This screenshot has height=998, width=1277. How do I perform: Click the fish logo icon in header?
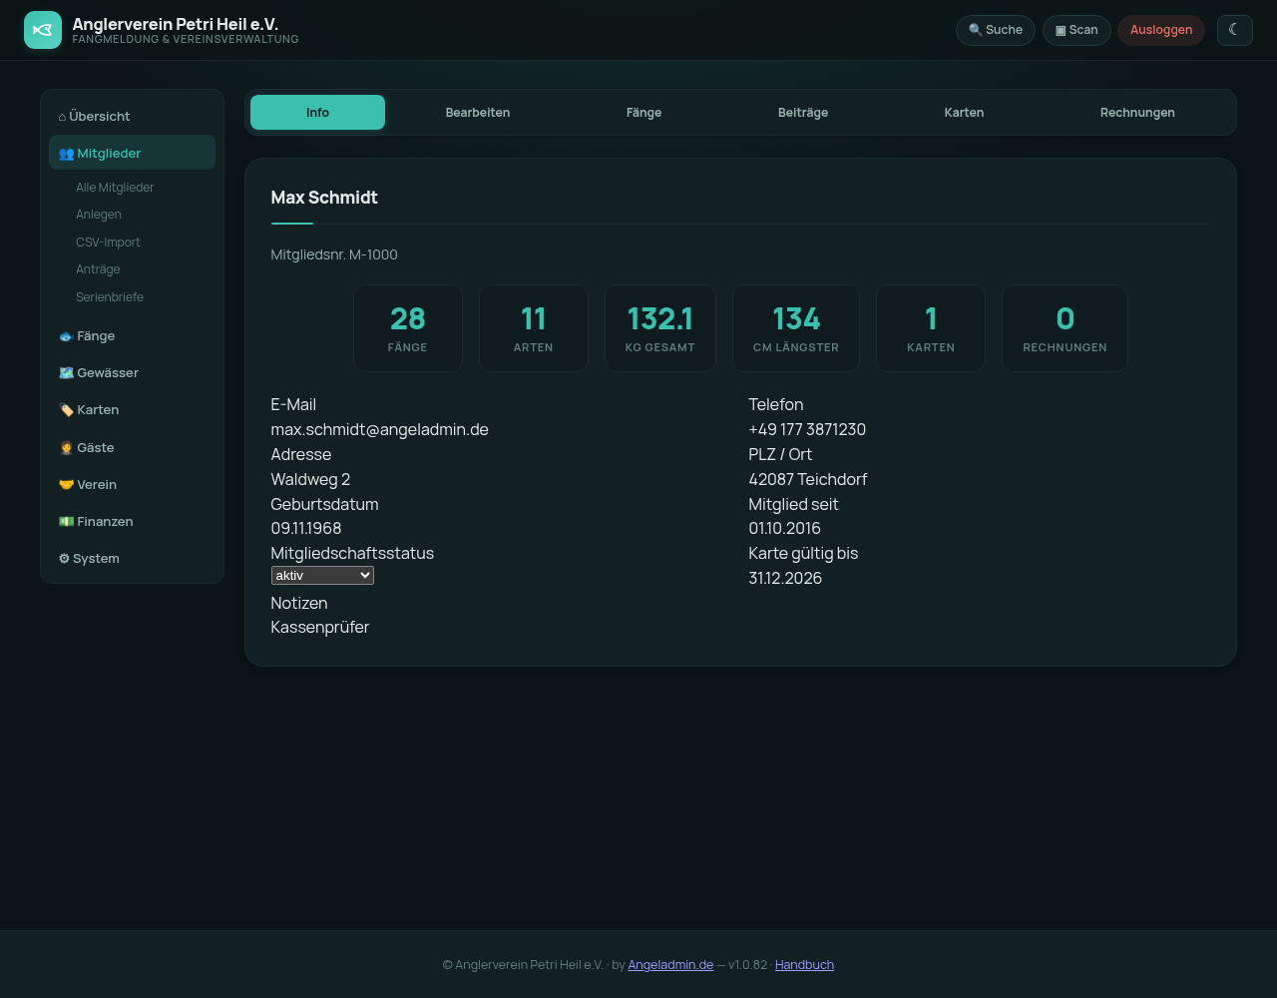(x=43, y=30)
